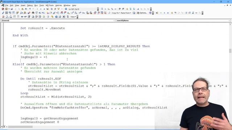Click the MZ-Tools Options button

click(x=142, y=13)
